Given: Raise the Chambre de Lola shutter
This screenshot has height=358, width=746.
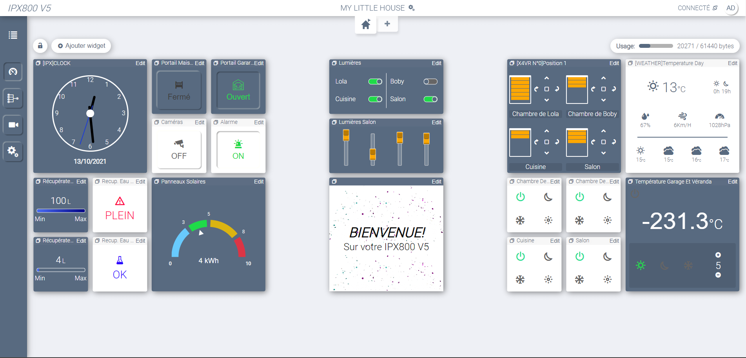Looking at the screenshot, I should [546, 78].
